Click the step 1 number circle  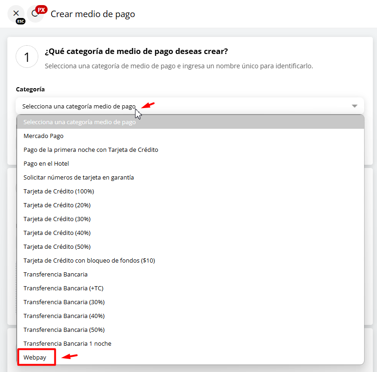(27, 57)
